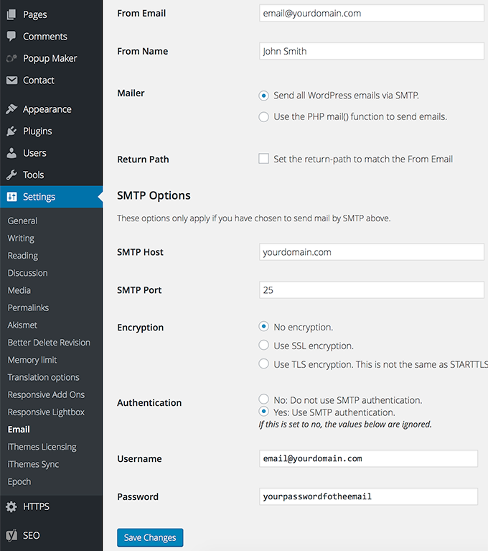Enable the return-path checkbox
This screenshot has width=488, height=551.
pos(263,159)
